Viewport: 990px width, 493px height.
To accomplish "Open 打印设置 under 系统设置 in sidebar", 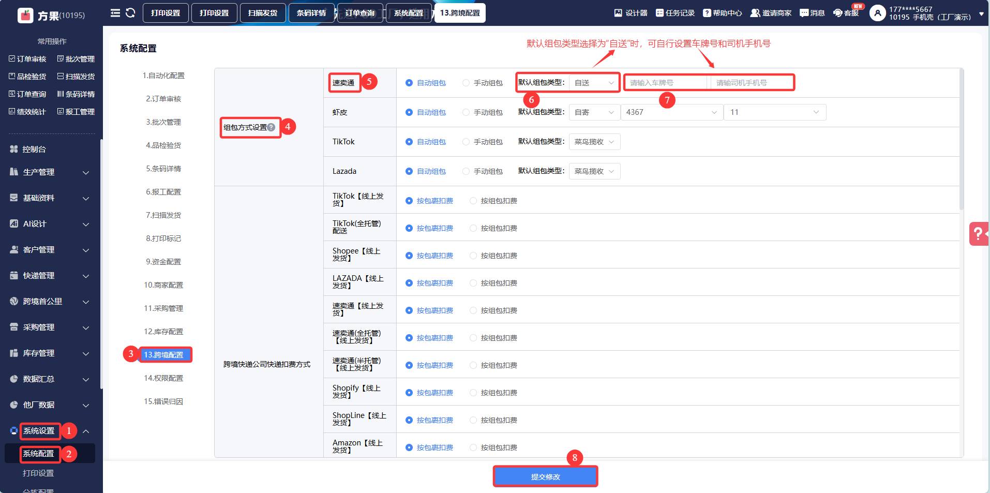I will point(38,473).
